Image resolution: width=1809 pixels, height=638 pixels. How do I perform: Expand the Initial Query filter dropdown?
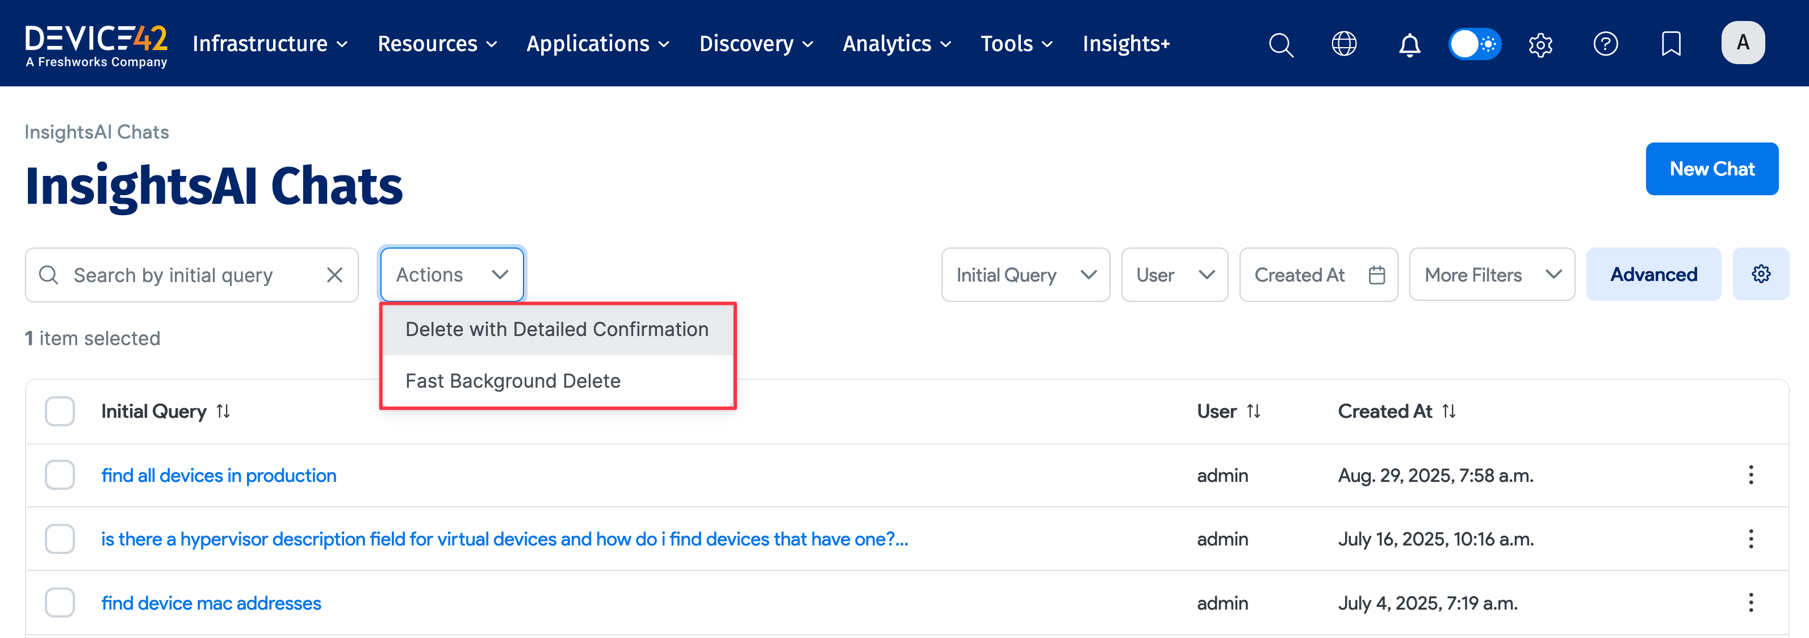point(1024,274)
